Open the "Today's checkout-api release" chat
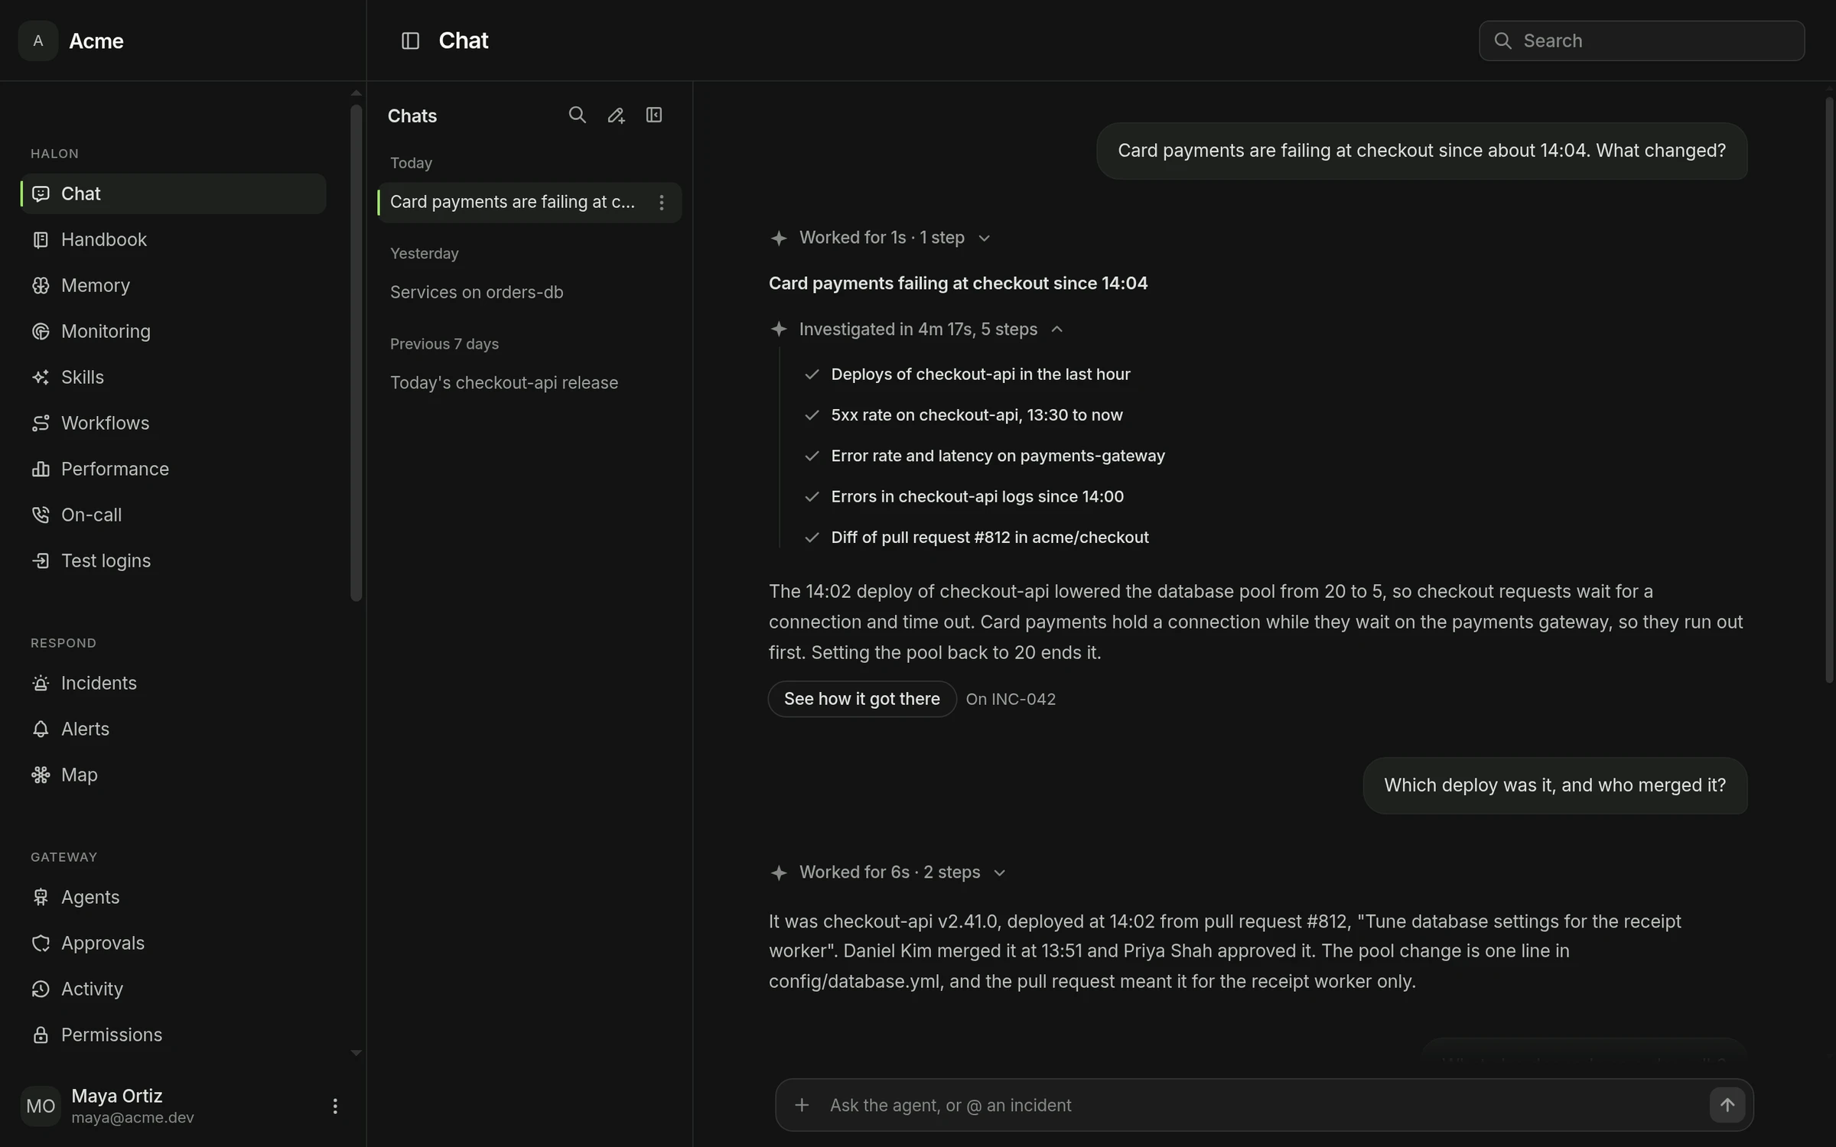Viewport: 1836px width, 1147px height. point(529,382)
